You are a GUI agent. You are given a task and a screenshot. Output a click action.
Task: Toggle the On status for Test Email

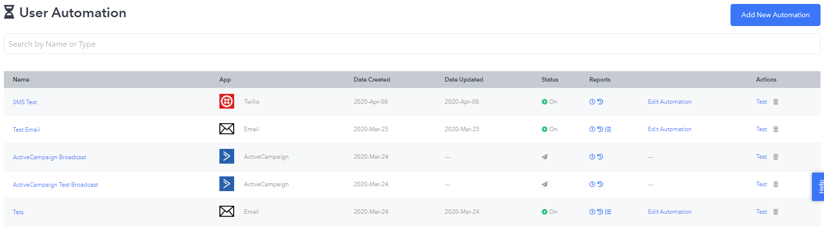click(x=549, y=129)
